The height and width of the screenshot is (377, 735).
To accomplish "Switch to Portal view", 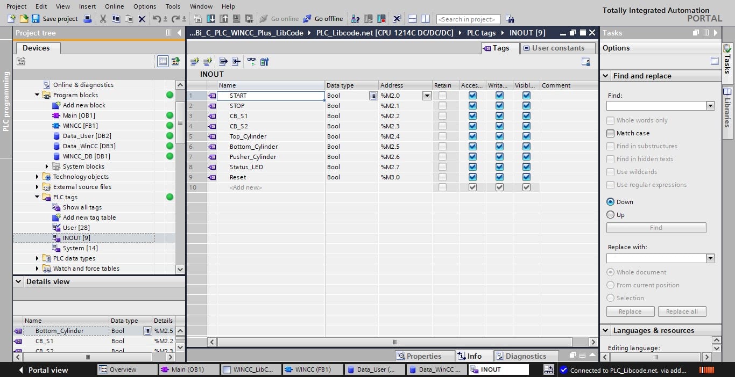I will point(43,370).
